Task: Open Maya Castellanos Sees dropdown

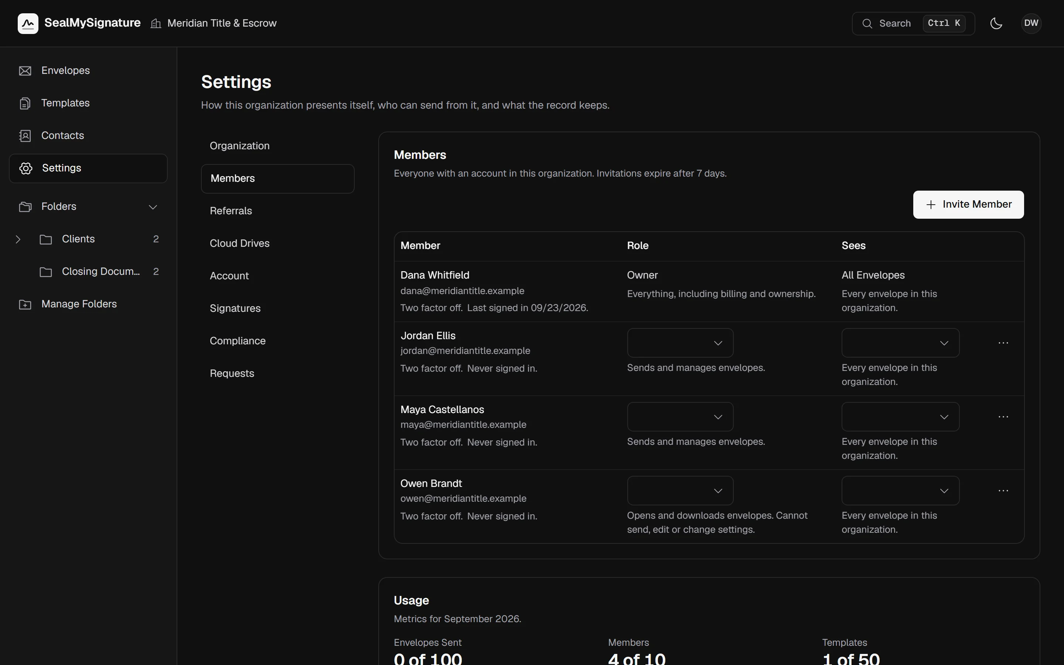Action: tap(900, 416)
